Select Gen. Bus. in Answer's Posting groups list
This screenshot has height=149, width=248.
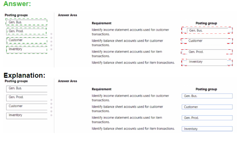point(26,22)
